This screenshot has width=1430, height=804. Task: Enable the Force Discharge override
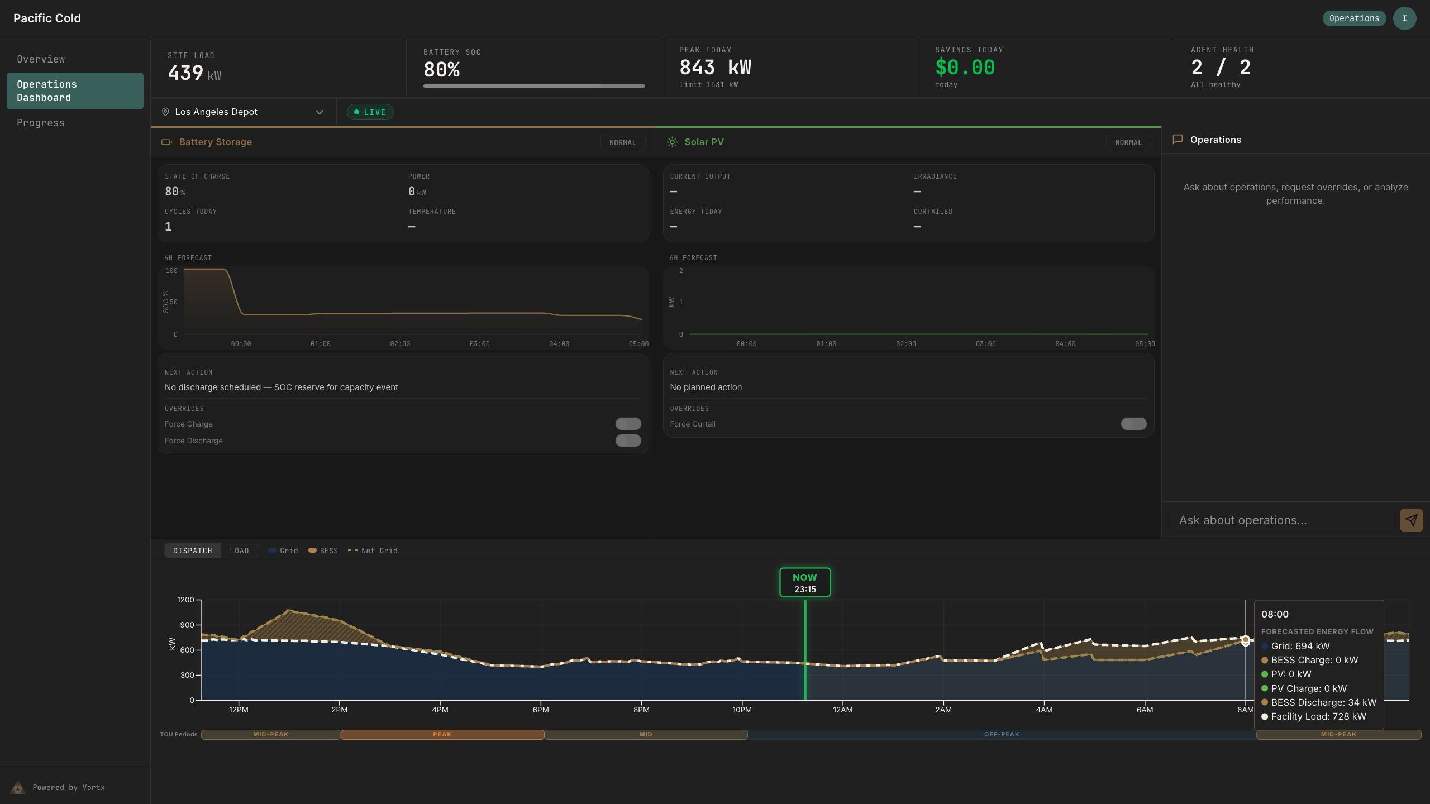pos(628,441)
